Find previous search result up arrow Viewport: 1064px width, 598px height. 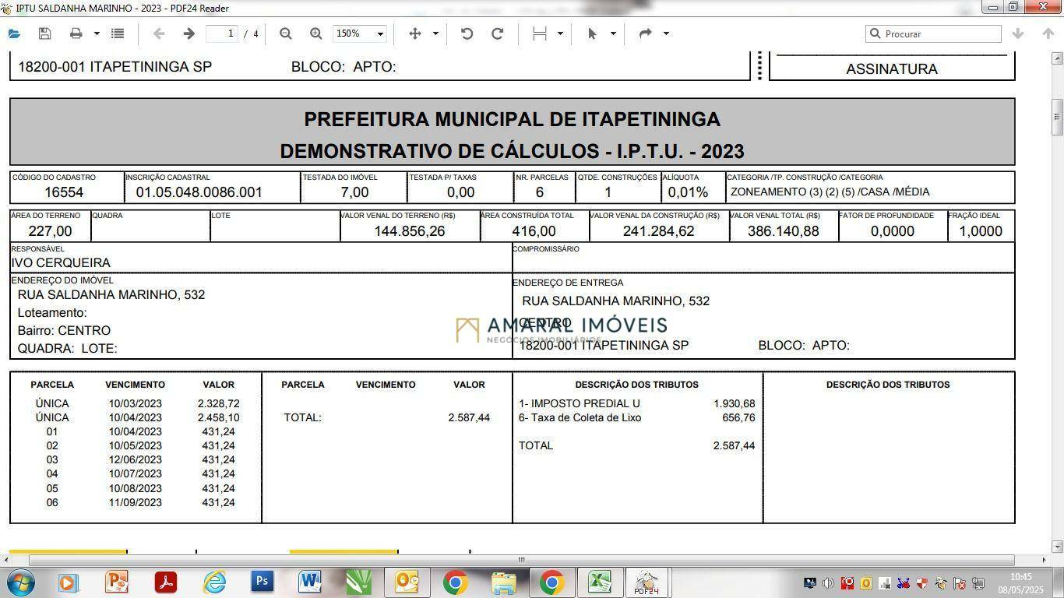(1048, 33)
